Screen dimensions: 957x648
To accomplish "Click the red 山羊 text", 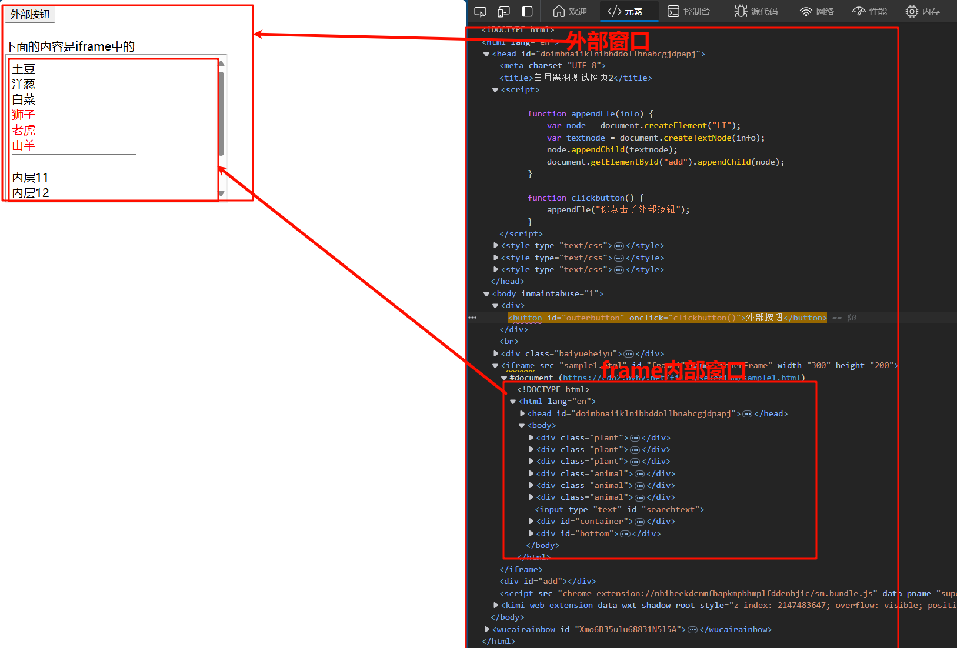I will [x=24, y=146].
